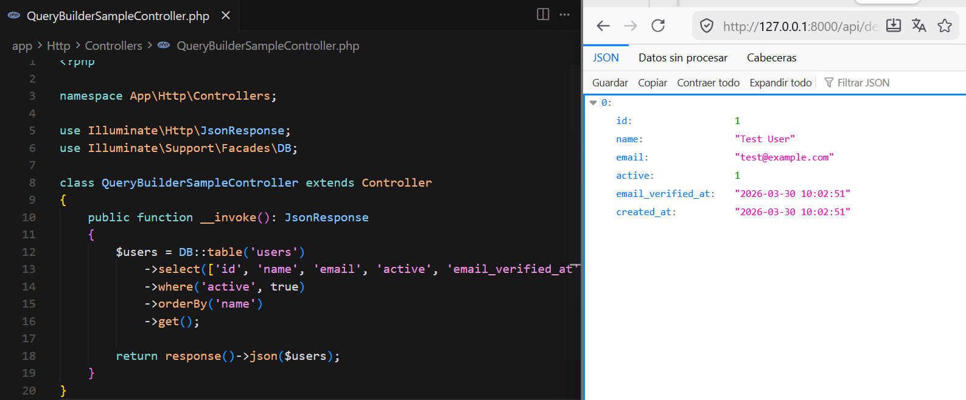
Task: Click the 'Http' breadcrumb segment
Action: pyautogui.click(x=58, y=46)
